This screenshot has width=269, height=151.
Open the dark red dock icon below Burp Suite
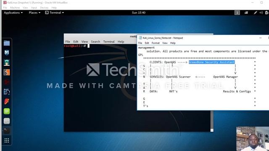point(7,82)
